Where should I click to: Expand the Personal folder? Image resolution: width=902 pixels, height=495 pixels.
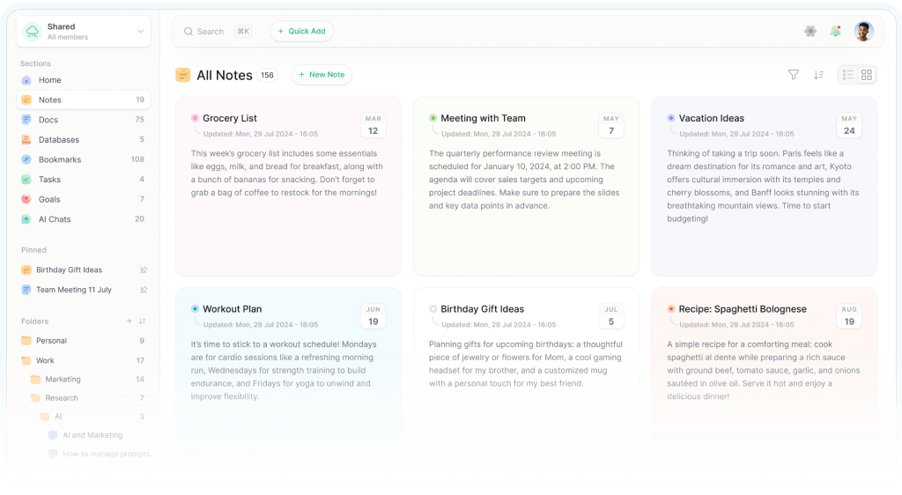pos(51,341)
